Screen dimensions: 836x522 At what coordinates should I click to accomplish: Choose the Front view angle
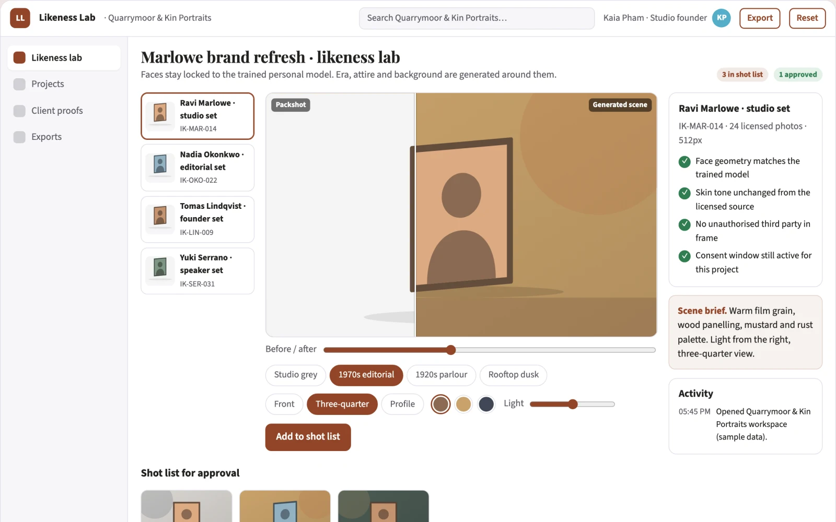click(284, 404)
